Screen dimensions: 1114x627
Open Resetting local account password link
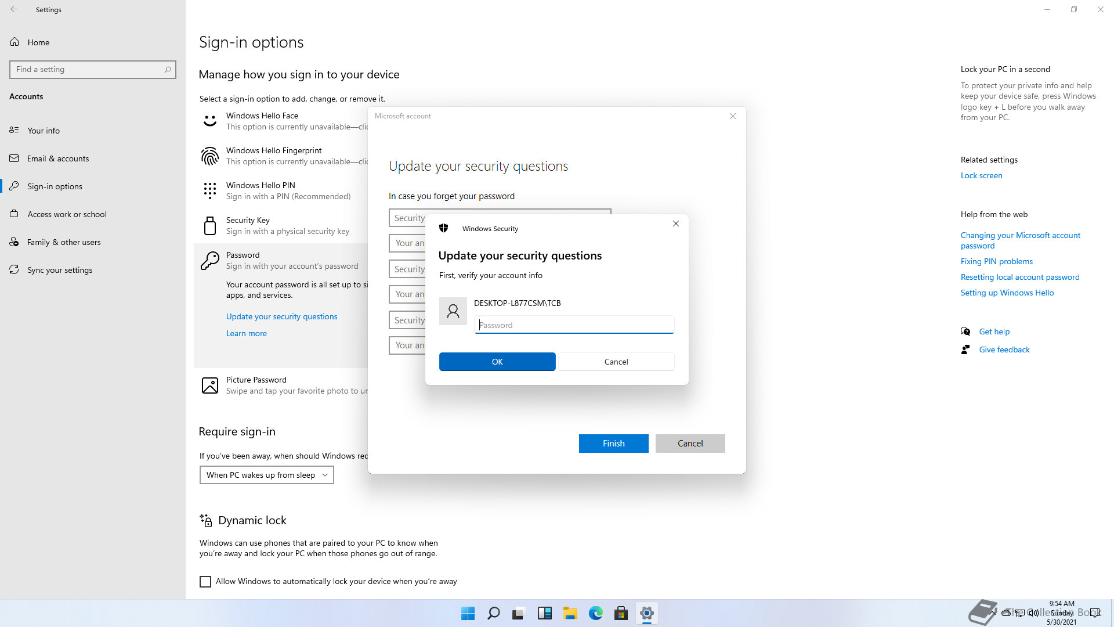click(x=1019, y=277)
